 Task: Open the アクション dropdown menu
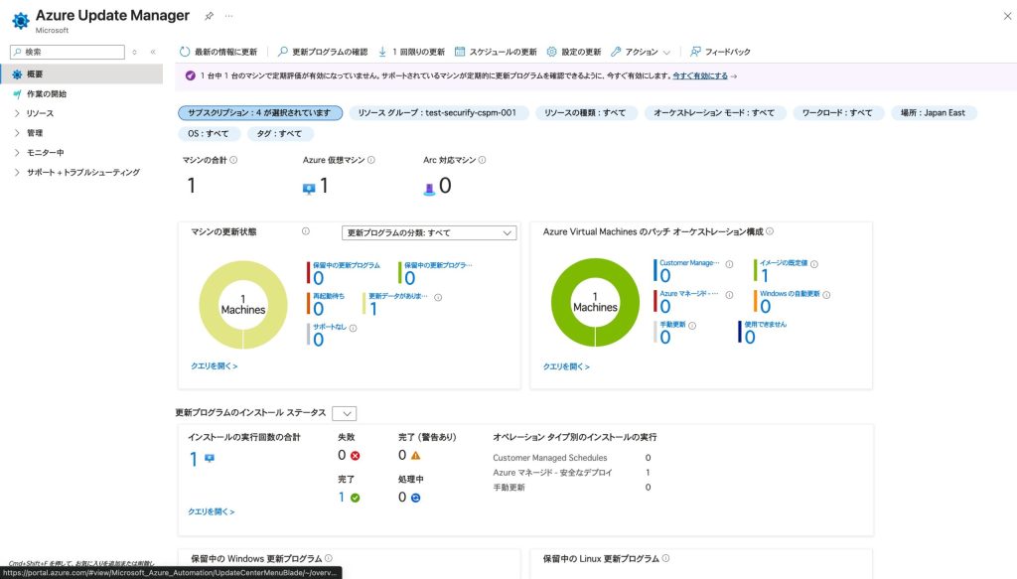click(x=641, y=52)
